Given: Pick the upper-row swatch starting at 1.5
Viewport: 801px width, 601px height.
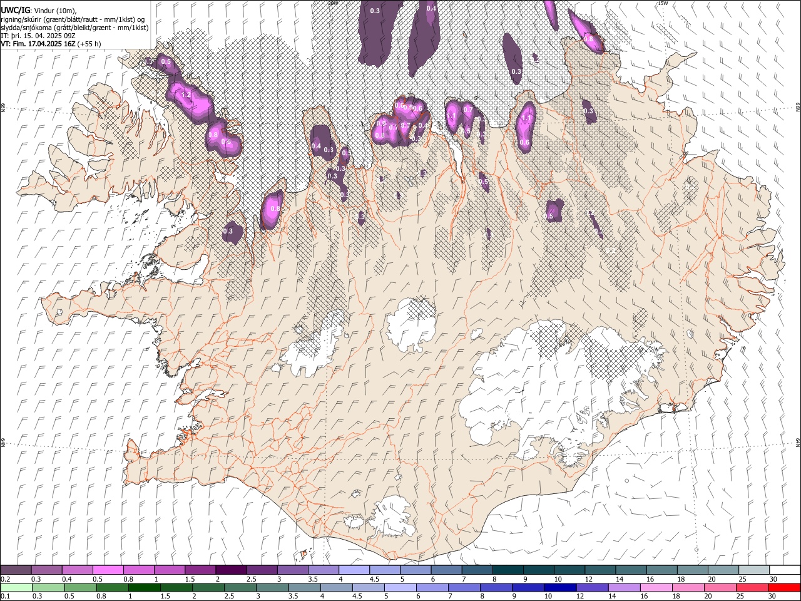Looking at the screenshot, I should (200, 570).
